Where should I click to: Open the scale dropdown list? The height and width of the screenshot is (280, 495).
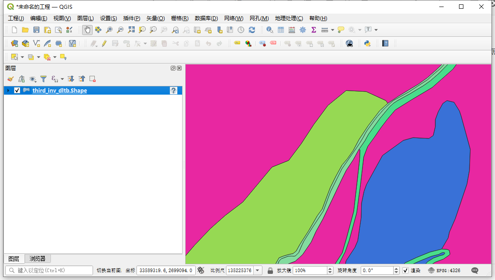click(258, 270)
